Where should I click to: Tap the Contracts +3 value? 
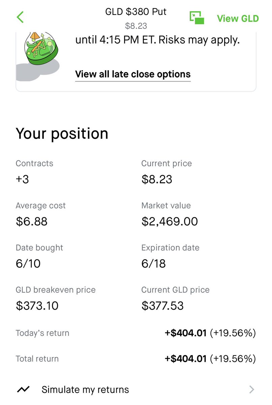click(22, 179)
